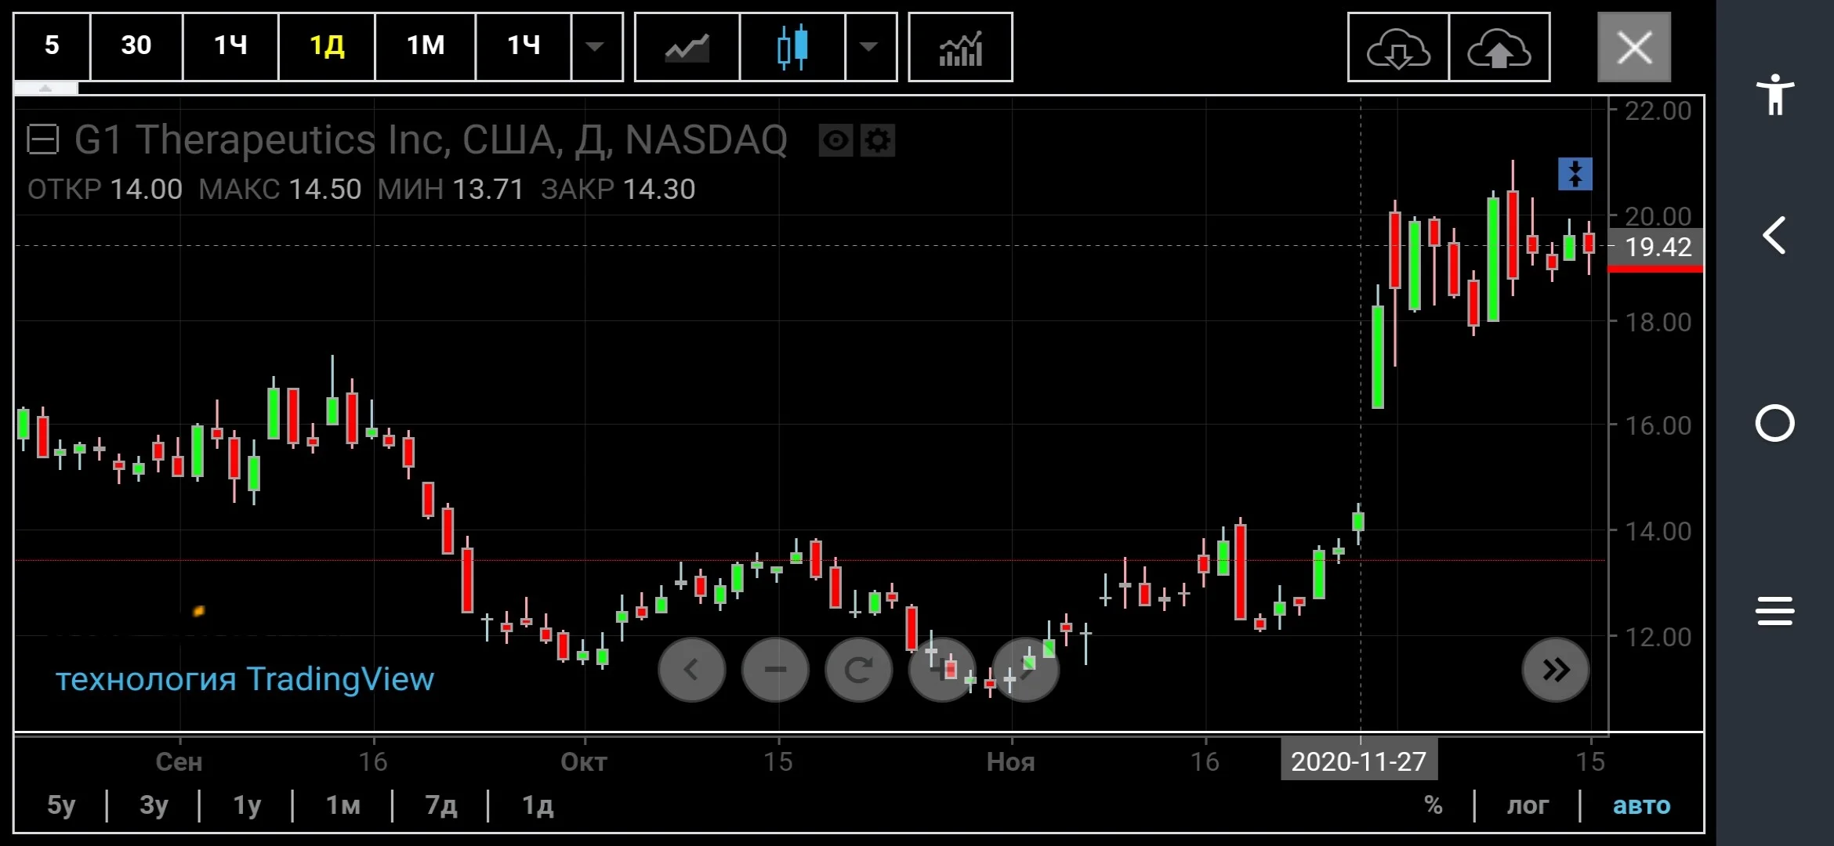The width and height of the screenshot is (1834, 846).
Task: Open технология TradingView link
Action: (x=245, y=679)
